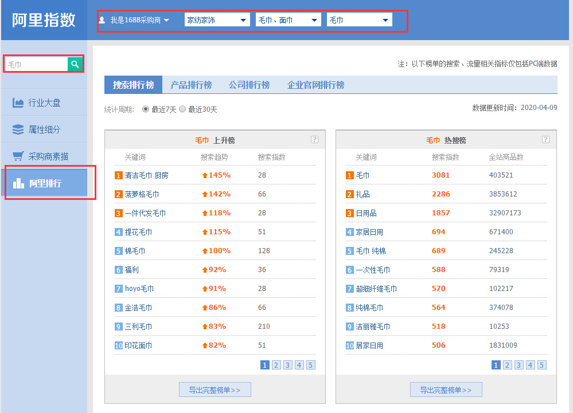
Task: Open top hot-search keyword 毛巾
Action: point(363,175)
